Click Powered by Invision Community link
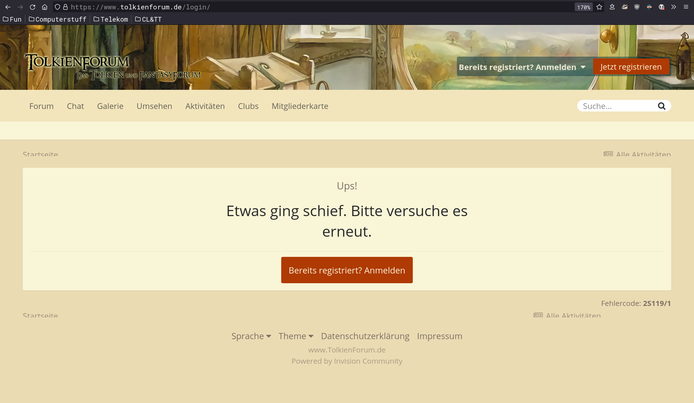The width and height of the screenshot is (694, 403). (347, 361)
